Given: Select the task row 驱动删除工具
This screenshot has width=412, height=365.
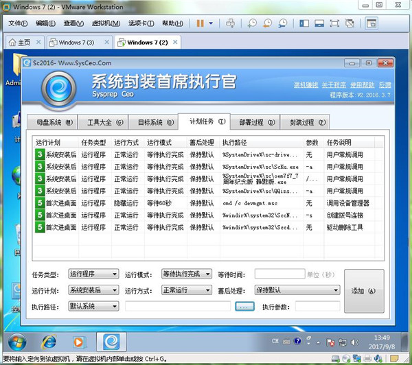Looking at the screenshot, I should [x=209, y=227].
